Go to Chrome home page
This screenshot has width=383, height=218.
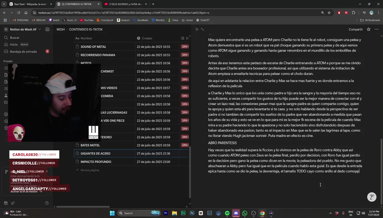[x=26, y=13]
